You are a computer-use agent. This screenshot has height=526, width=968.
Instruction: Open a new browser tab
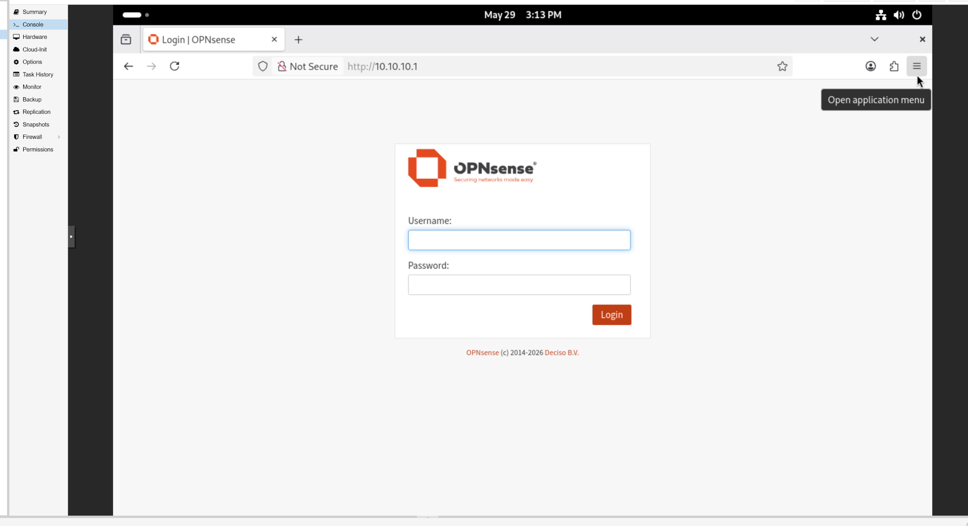pyautogui.click(x=298, y=39)
